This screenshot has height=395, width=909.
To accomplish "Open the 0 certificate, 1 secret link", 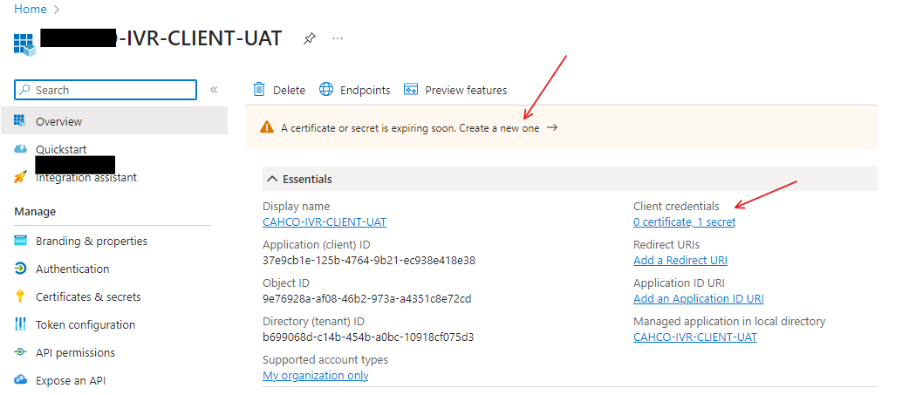I will point(684,221).
